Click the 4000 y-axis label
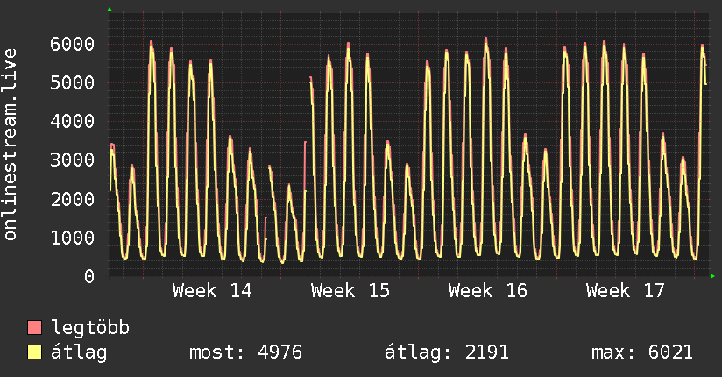The height and width of the screenshot is (377, 722). point(73,122)
